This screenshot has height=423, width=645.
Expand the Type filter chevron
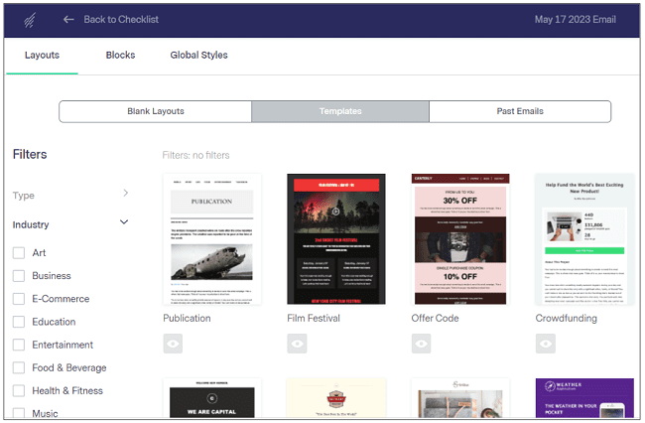[125, 193]
